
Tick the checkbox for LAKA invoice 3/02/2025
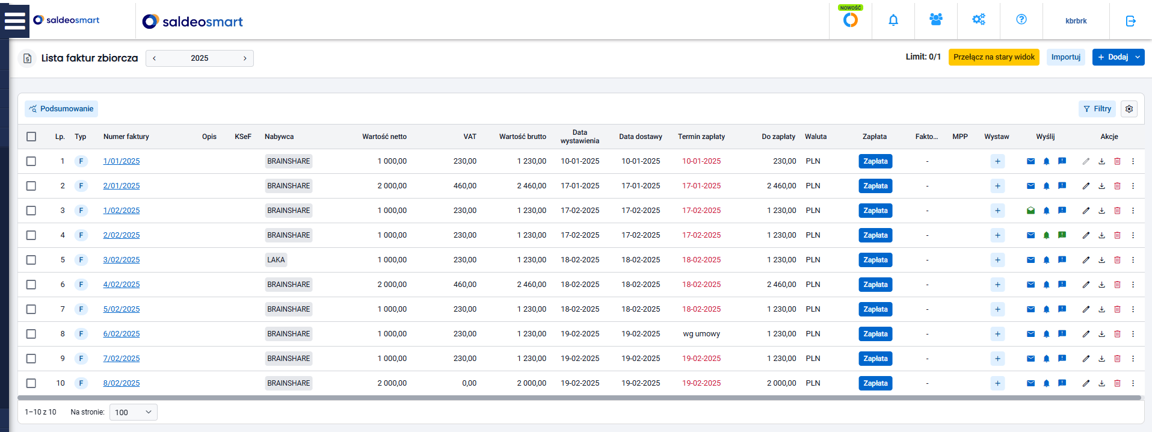click(31, 260)
